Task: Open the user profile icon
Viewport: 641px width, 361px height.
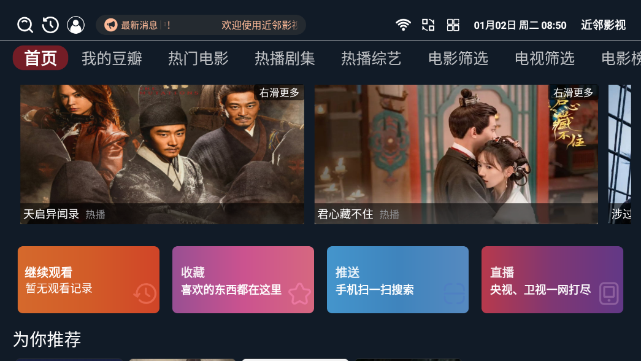Action: click(x=75, y=25)
